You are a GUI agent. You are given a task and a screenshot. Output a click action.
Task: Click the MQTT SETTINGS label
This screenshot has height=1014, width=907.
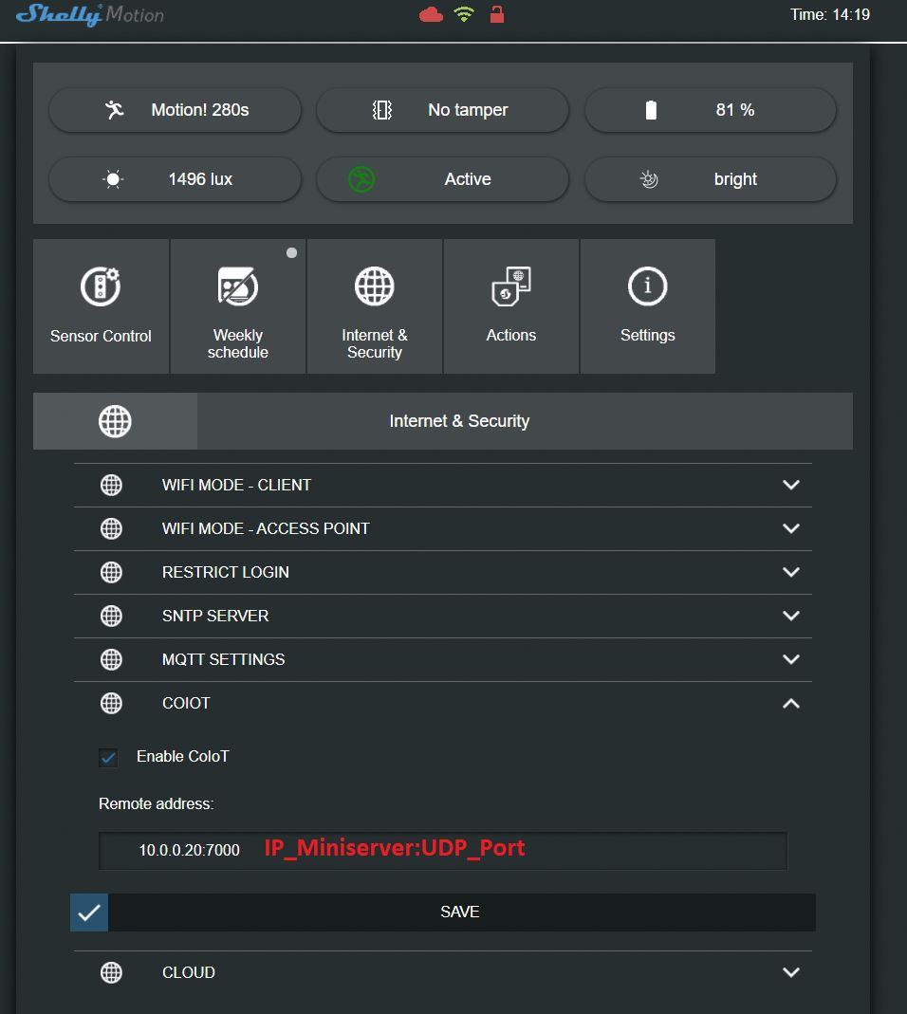223,659
